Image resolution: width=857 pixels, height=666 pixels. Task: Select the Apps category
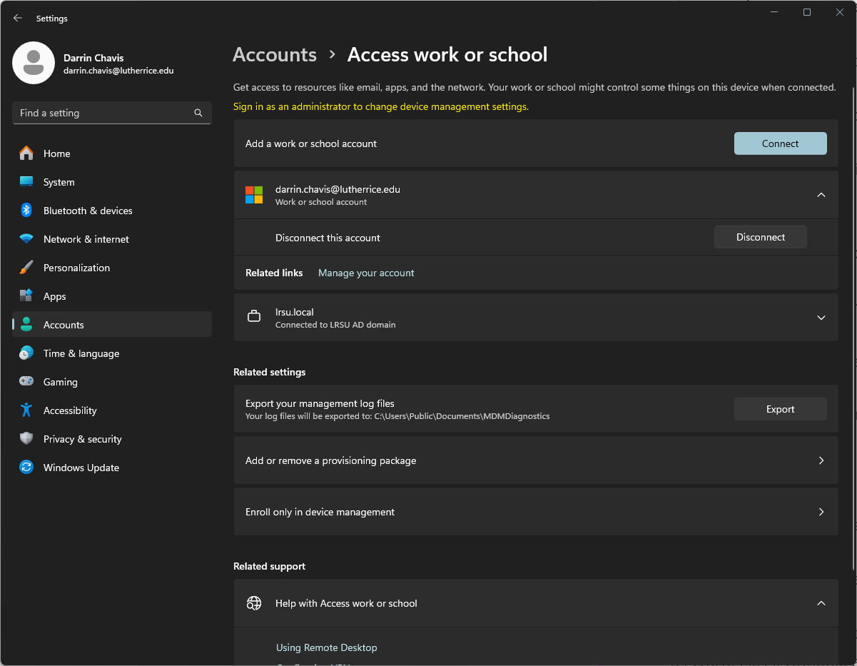[x=112, y=296]
